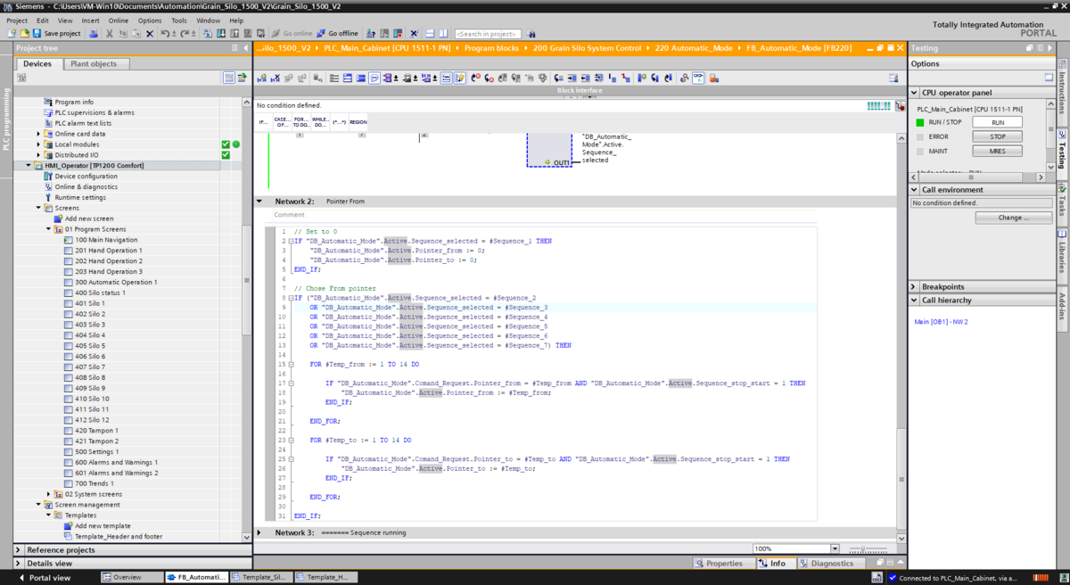Viewport: 1070px width, 585px height.
Task: Click the delete X icon in toolbar
Action: pyautogui.click(x=150, y=33)
